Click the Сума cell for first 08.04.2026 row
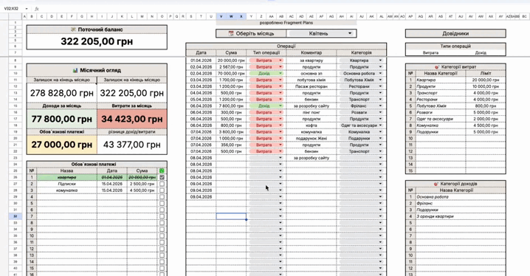 pos(231,158)
